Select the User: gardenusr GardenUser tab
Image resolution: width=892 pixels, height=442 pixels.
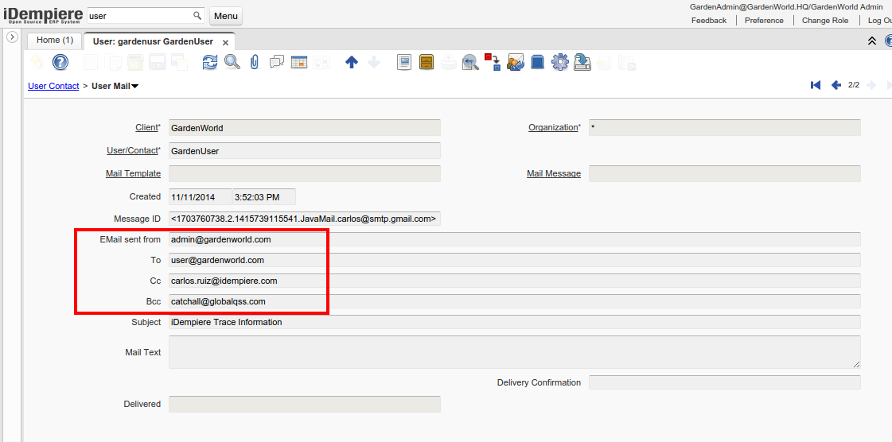pyautogui.click(x=153, y=42)
